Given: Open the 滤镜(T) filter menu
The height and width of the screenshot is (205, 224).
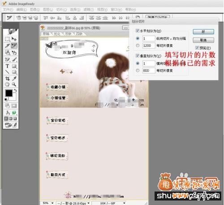Looking at the screenshot, I should click(x=89, y=9).
